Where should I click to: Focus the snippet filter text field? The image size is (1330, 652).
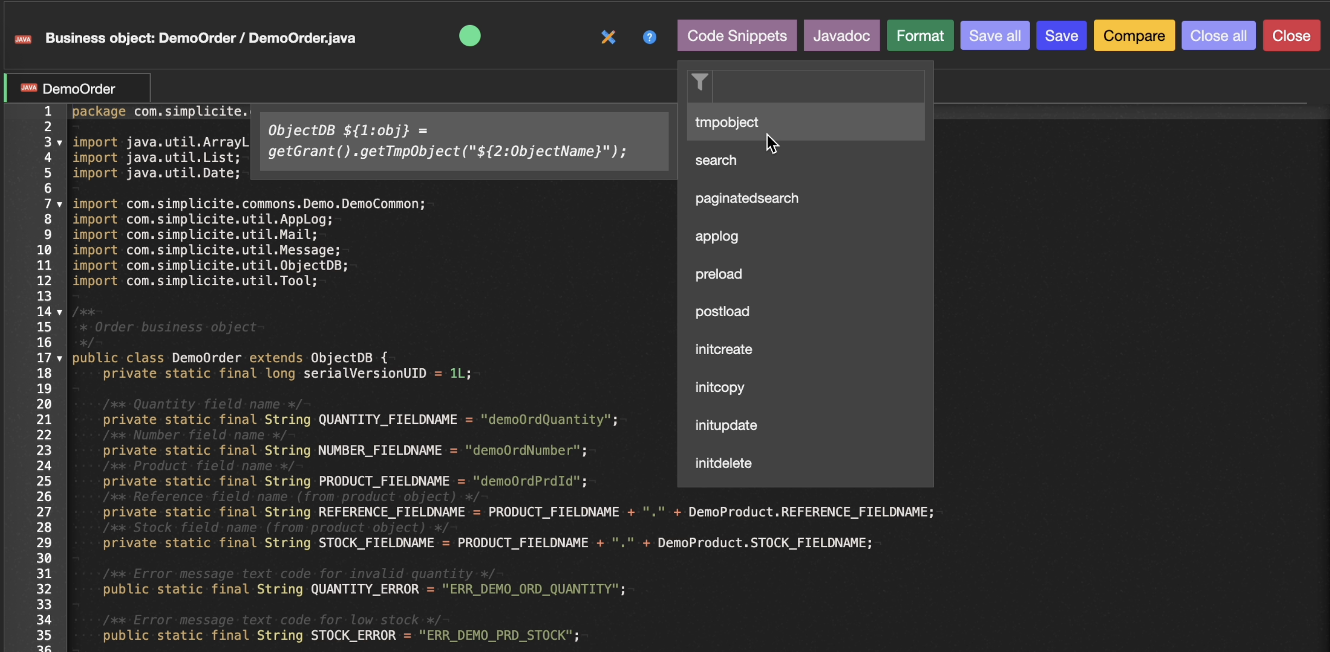pos(818,86)
